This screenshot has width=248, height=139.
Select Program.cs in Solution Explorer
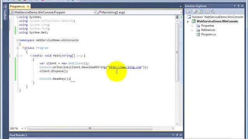[x=208, y=34]
